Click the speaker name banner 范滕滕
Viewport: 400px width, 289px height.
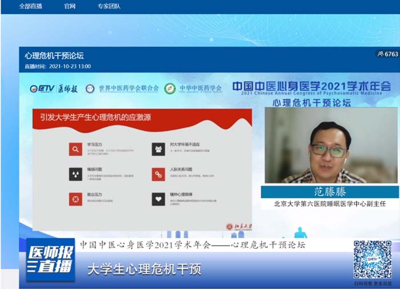(330, 192)
